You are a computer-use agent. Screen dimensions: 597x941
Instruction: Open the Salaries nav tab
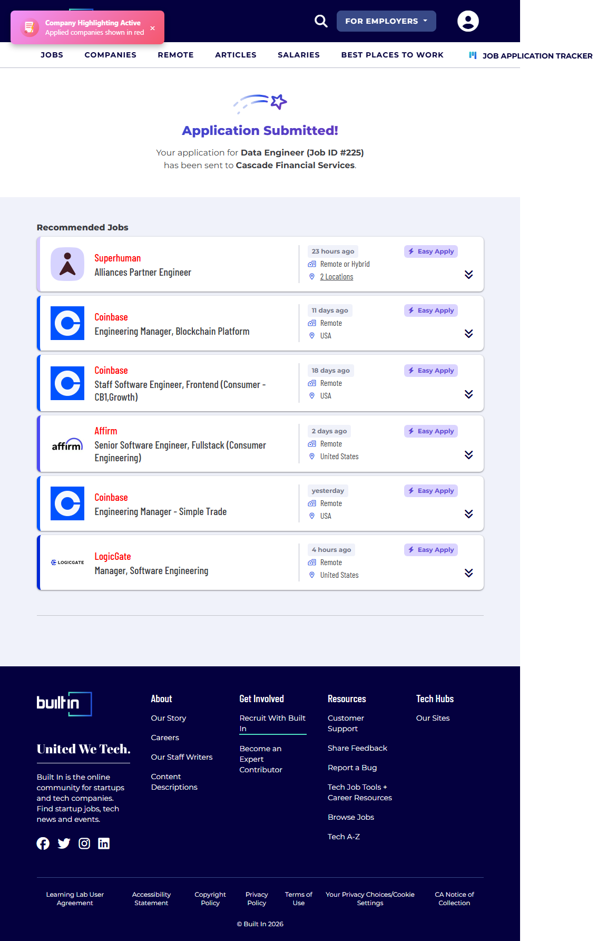298,55
